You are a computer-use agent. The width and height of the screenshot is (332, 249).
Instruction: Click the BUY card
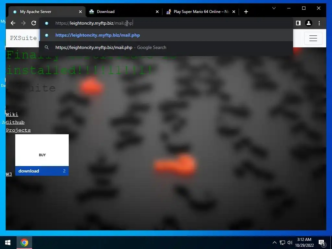[42, 150]
